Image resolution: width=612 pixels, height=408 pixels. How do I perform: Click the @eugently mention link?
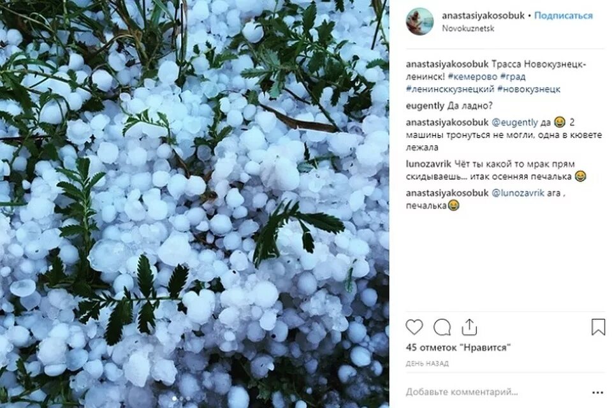tap(514, 122)
